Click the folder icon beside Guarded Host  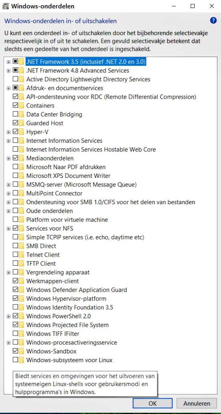[x=21, y=123]
